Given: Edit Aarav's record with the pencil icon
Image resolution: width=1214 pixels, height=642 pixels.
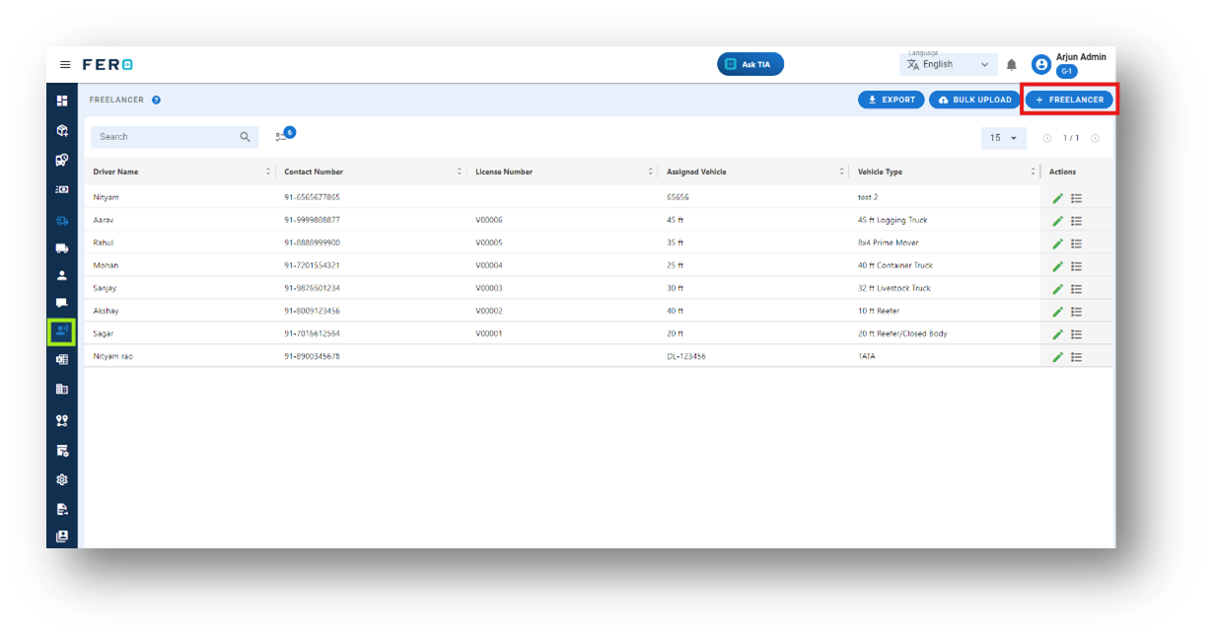Looking at the screenshot, I should click(1057, 221).
